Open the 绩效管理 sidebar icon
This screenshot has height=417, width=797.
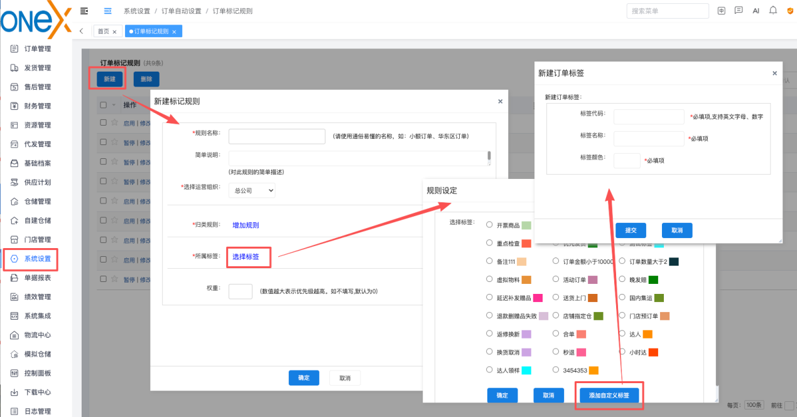14,296
